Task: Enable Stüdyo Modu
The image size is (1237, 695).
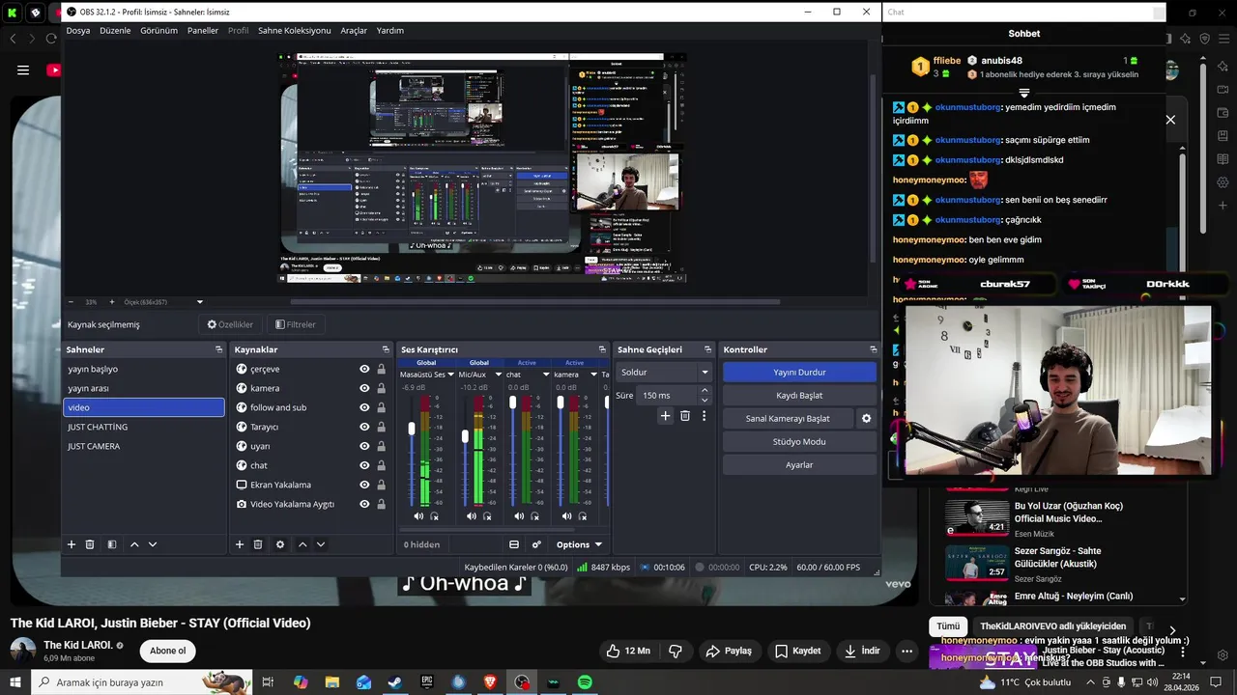Action: [799, 441]
